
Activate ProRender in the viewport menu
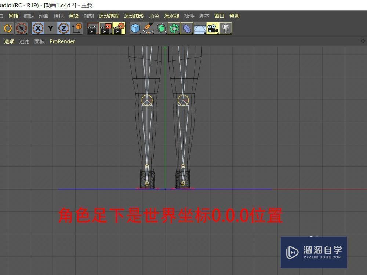click(x=62, y=41)
